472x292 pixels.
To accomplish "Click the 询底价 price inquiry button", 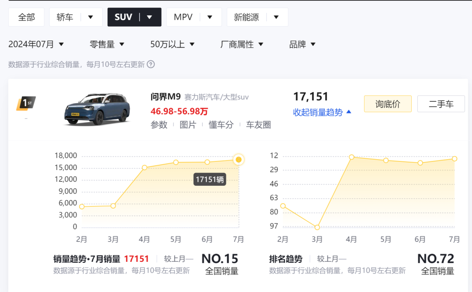I will [387, 104].
